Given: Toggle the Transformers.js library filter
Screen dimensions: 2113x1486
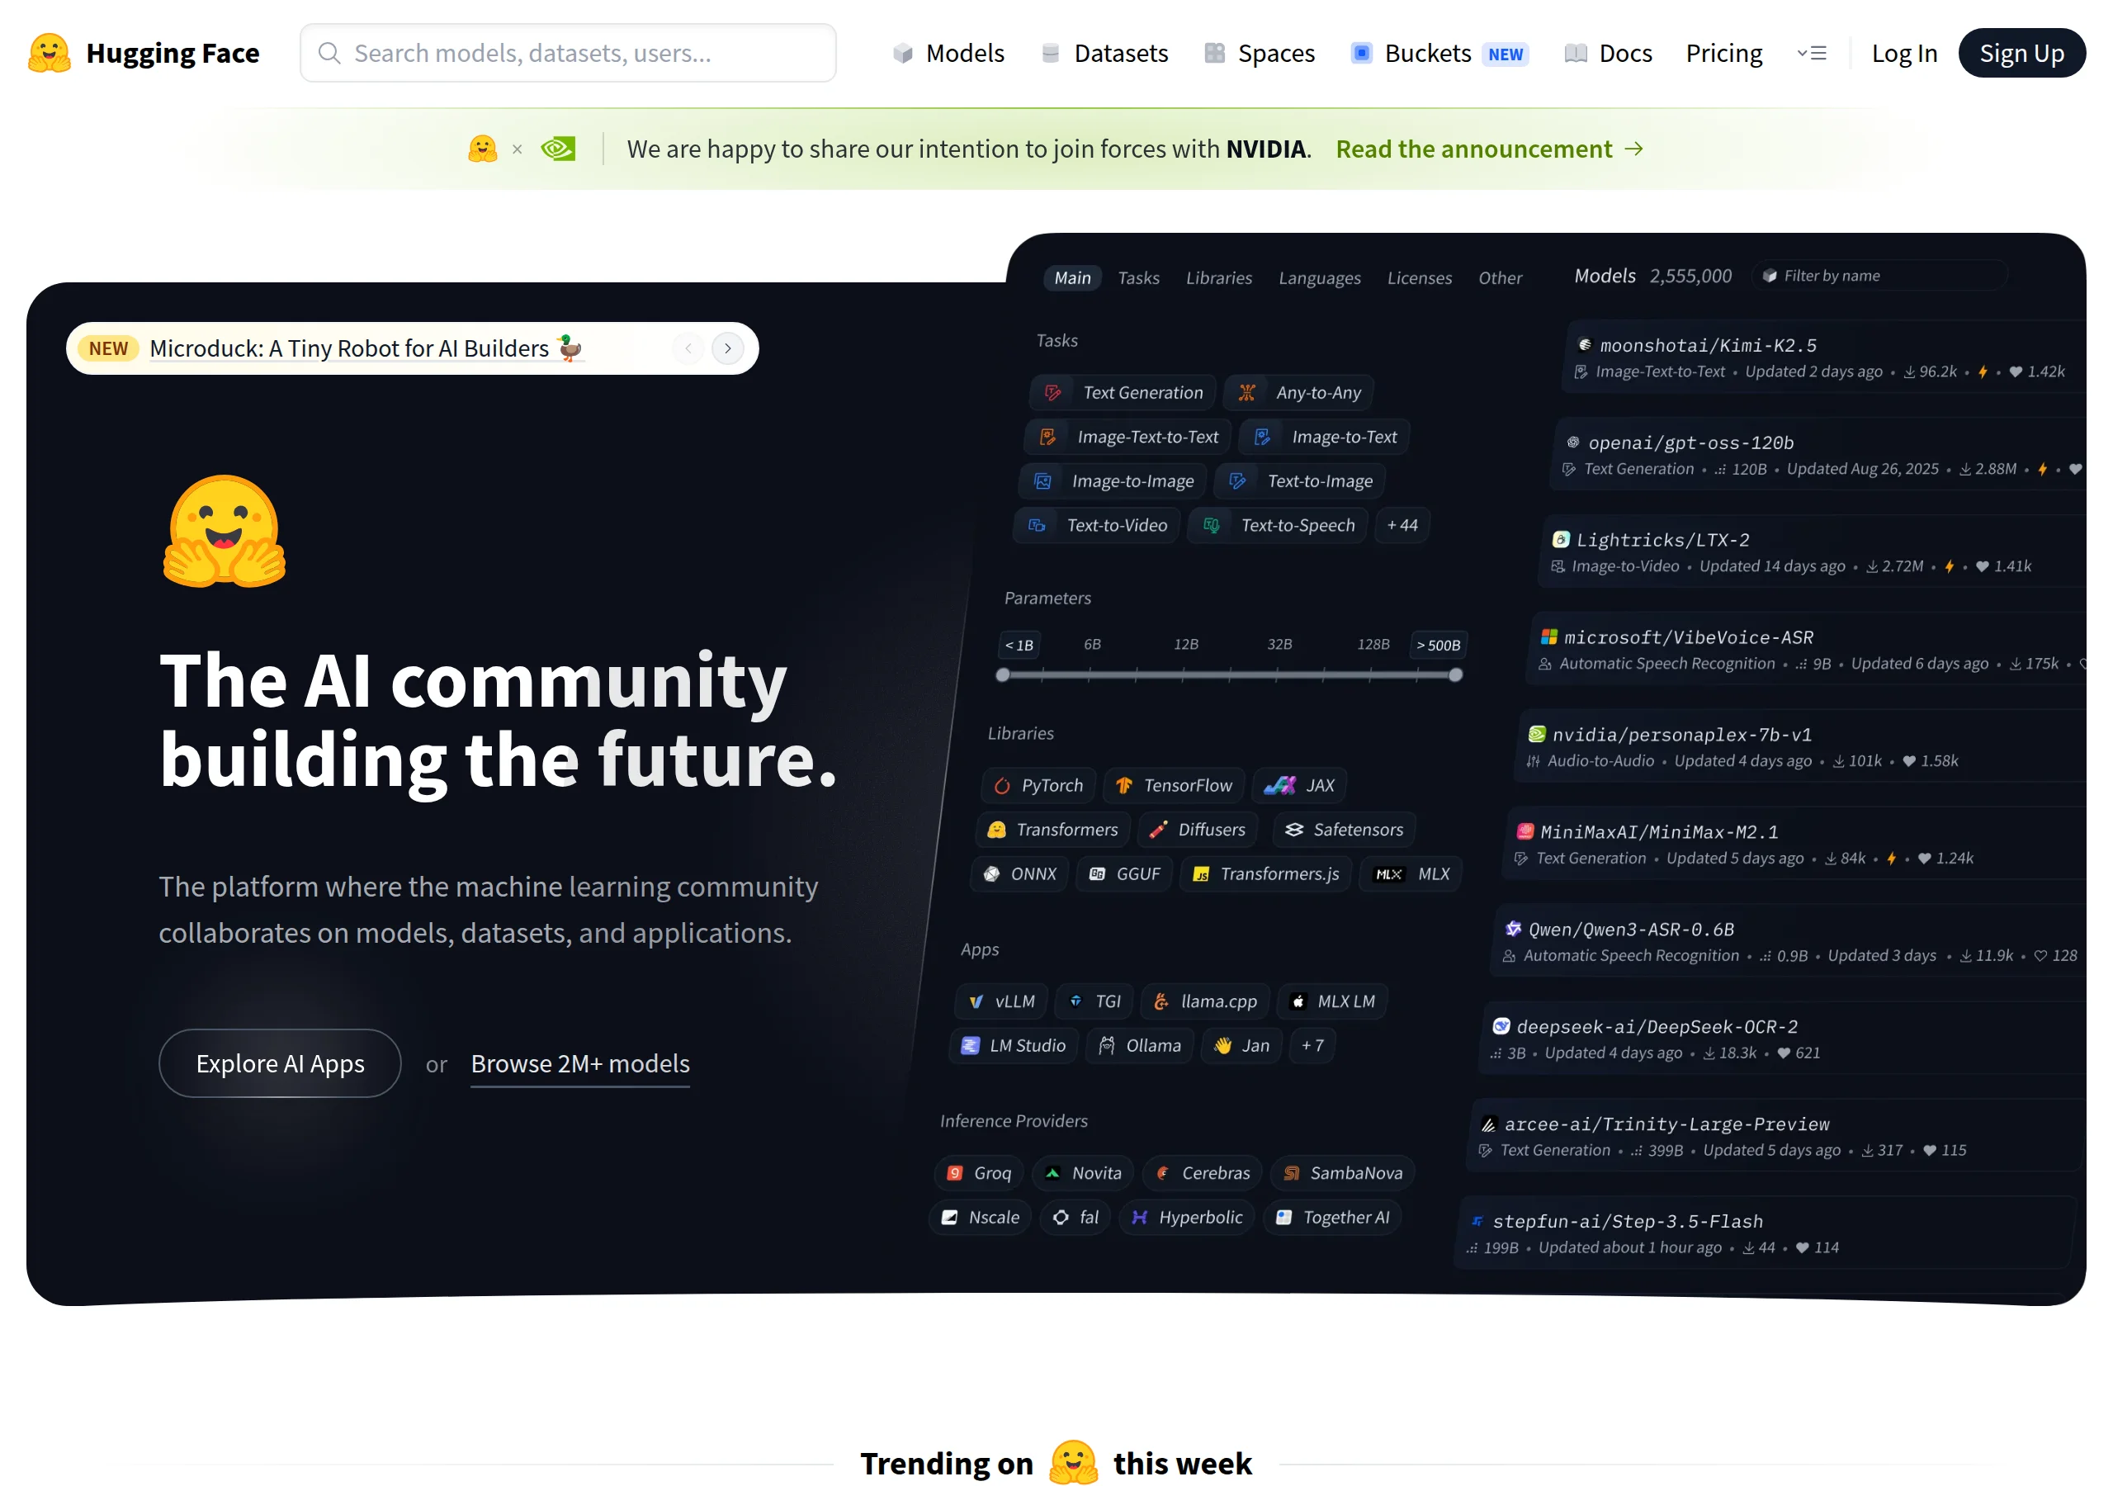Looking at the screenshot, I should (1265, 873).
